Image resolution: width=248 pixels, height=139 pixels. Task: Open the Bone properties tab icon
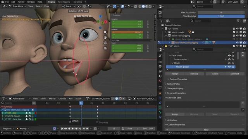pos(160,112)
